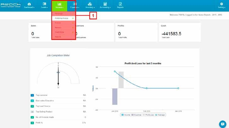This screenshot has width=229, height=128.
Task: Click the Income bar chart icon
Action: 59,4
